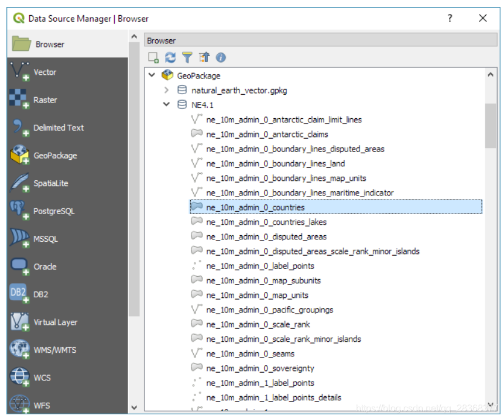
Task: Click line icon of ne_10m_admin_0_seams
Action: click(x=197, y=353)
